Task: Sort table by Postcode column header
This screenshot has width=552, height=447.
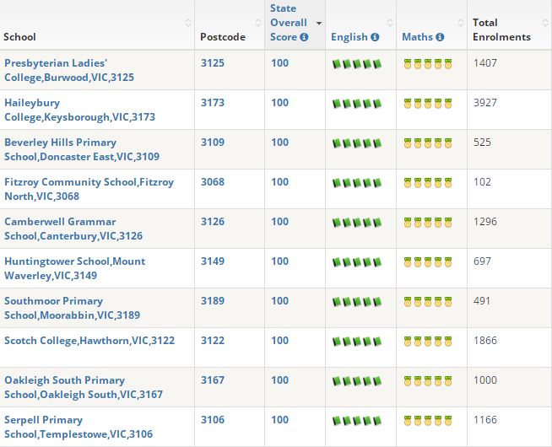Action: point(223,37)
